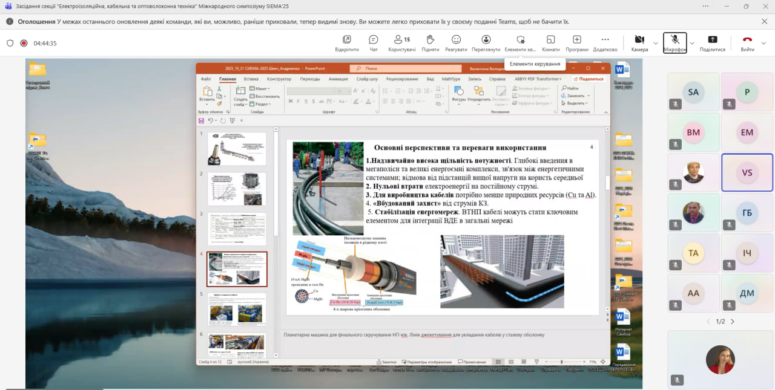Click the PowerPoint zoom slider
Image resolution: width=775 pixels, height=390 pixels.
(x=562, y=362)
